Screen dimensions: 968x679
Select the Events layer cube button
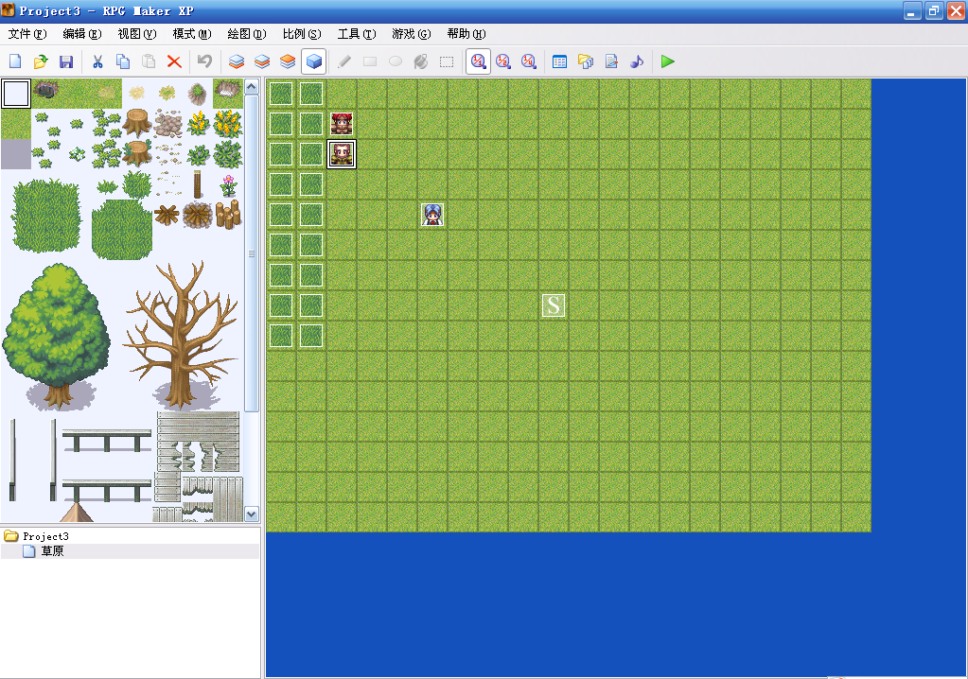click(313, 61)
